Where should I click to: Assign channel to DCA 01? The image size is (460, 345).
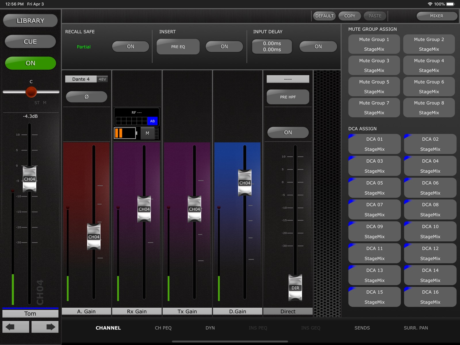(374, 144)
